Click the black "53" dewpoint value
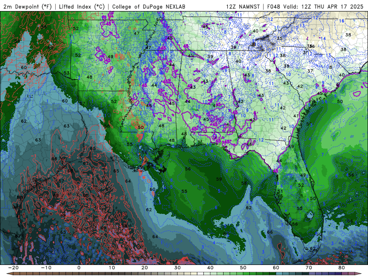 [67, 73]
